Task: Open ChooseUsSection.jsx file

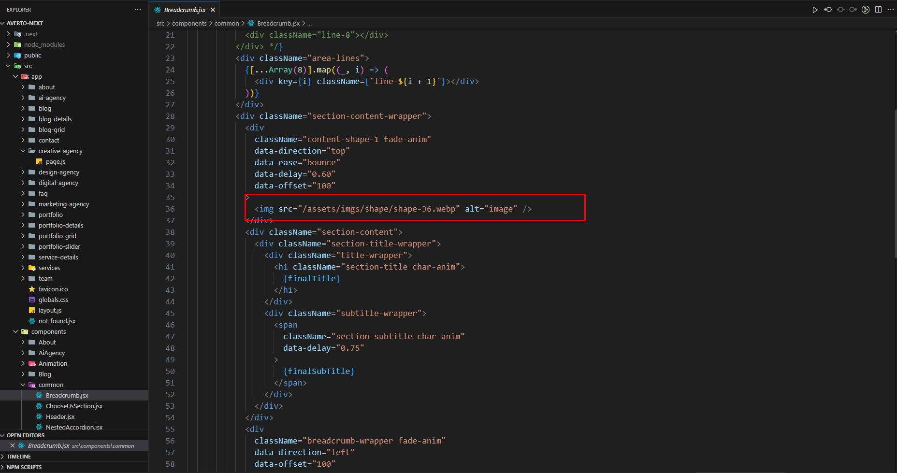Action: click(74, 406)
